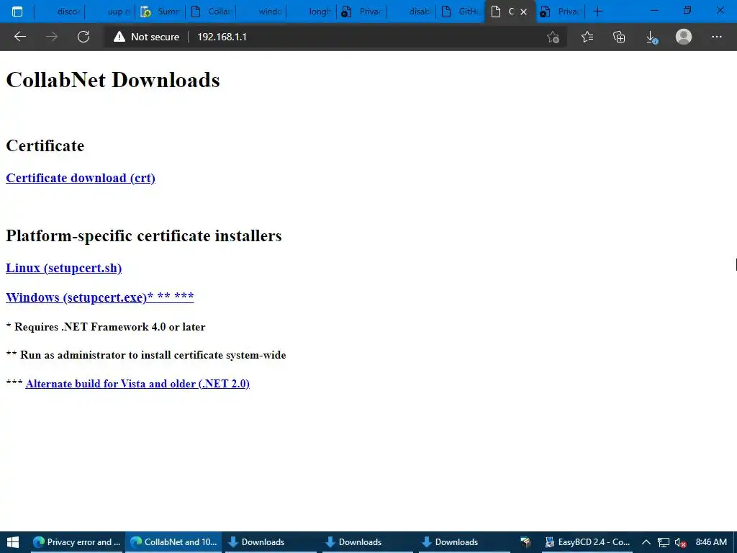Switch to 'Privacy error and...' taskbar window
The height and width of the screenshot is (553, 737).
[x=76, y=542]
